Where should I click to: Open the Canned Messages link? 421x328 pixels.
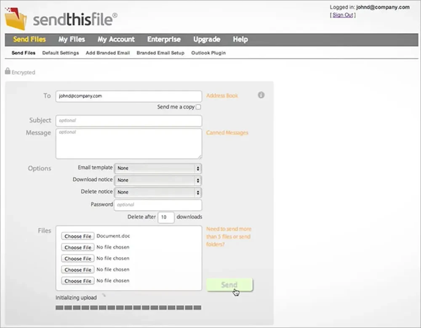(227, 133)
